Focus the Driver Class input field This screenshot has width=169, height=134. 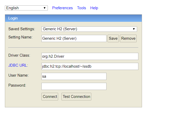pos(90,56)
